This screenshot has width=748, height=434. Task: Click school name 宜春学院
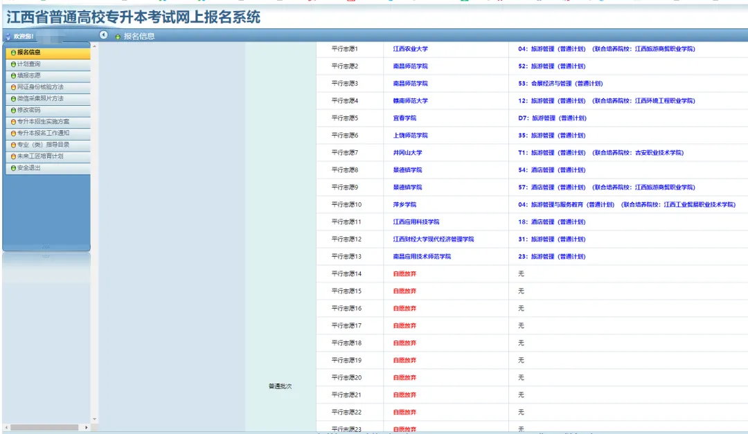(404, 118)
